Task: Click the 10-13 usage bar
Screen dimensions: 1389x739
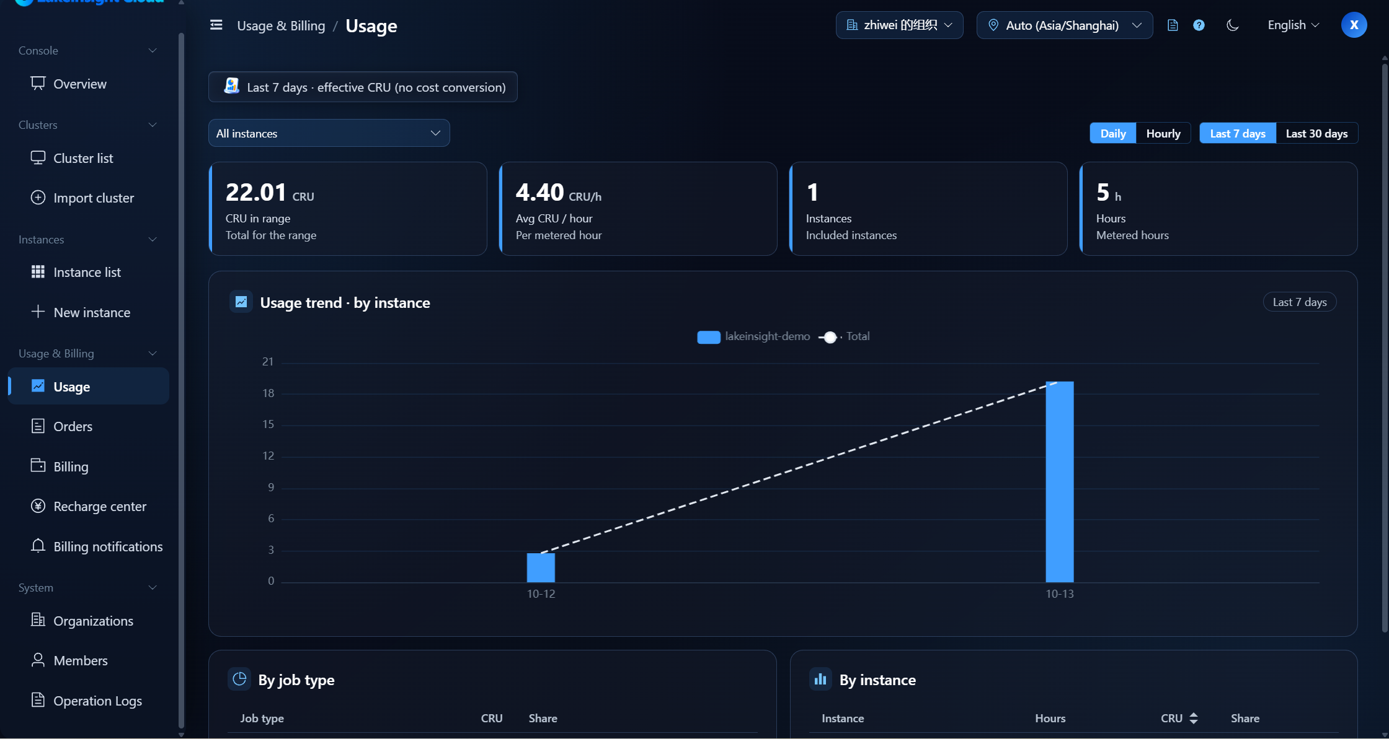Action: pos(1059,481)
